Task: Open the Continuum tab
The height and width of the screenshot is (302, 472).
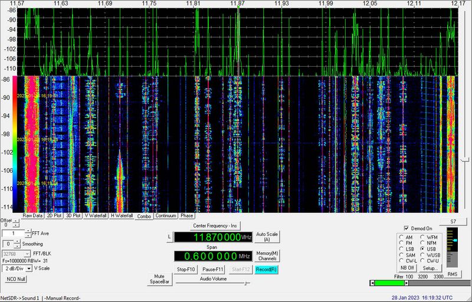Action: click(166, 216)
